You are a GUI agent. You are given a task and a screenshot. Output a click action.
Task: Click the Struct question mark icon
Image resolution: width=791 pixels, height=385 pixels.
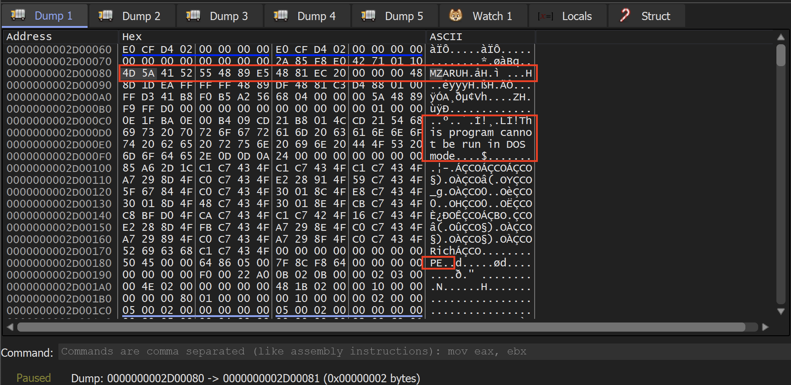[x=624, y=16]
